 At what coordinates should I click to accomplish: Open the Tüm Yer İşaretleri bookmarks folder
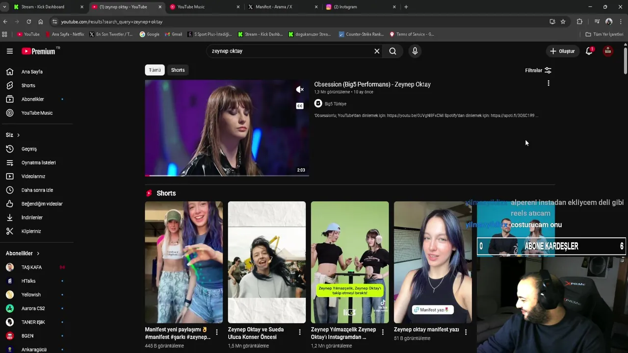point(604,34)
